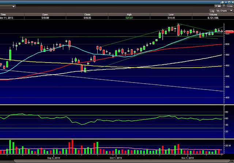
Task: Select the Open value 519.99
Action: [45, 18]
